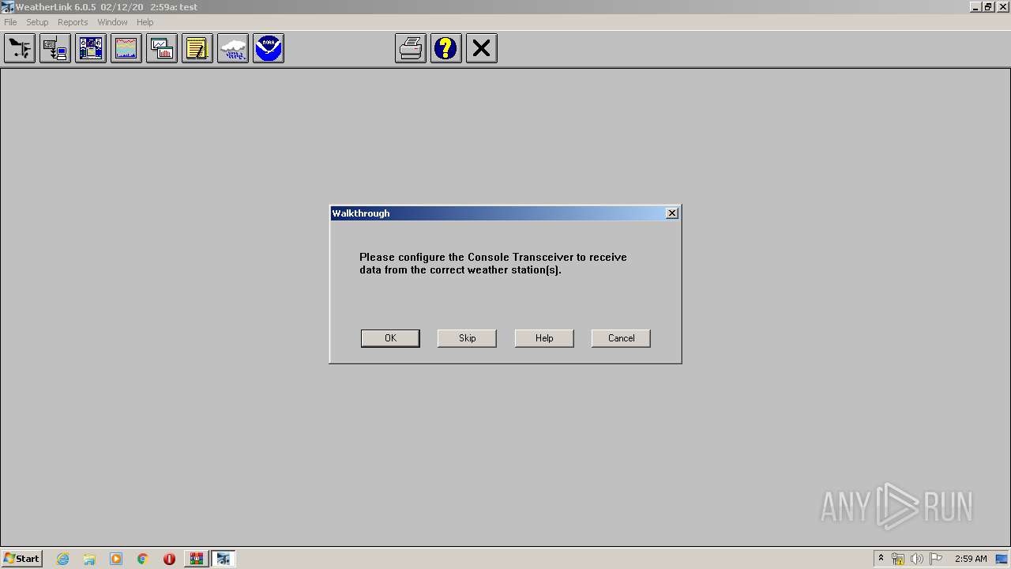Open the NOAA reports icon
Viewport: 1011px width, 569px height.
click(x=269, y=48)
